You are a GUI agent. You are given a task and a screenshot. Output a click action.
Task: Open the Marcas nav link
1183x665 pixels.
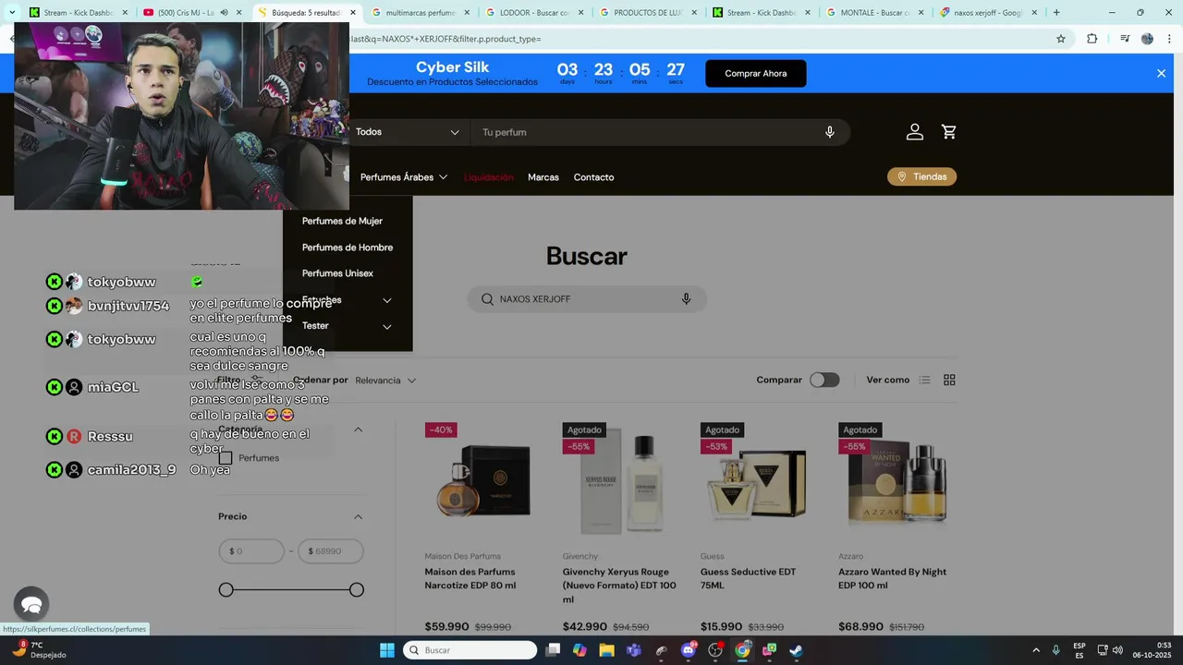[x=543, y=177]
